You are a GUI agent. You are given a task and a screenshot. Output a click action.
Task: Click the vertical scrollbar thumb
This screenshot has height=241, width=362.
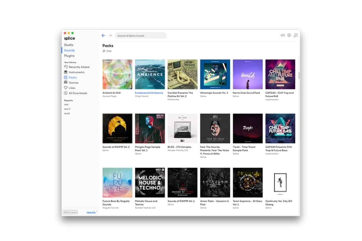[299, 75]
